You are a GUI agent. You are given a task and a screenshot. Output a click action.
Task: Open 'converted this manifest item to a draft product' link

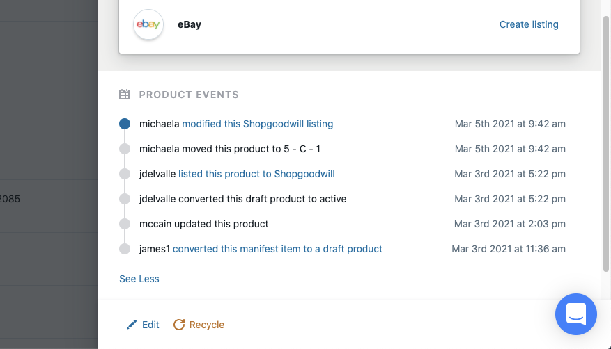pyautogui.click(x=277, y=249)
